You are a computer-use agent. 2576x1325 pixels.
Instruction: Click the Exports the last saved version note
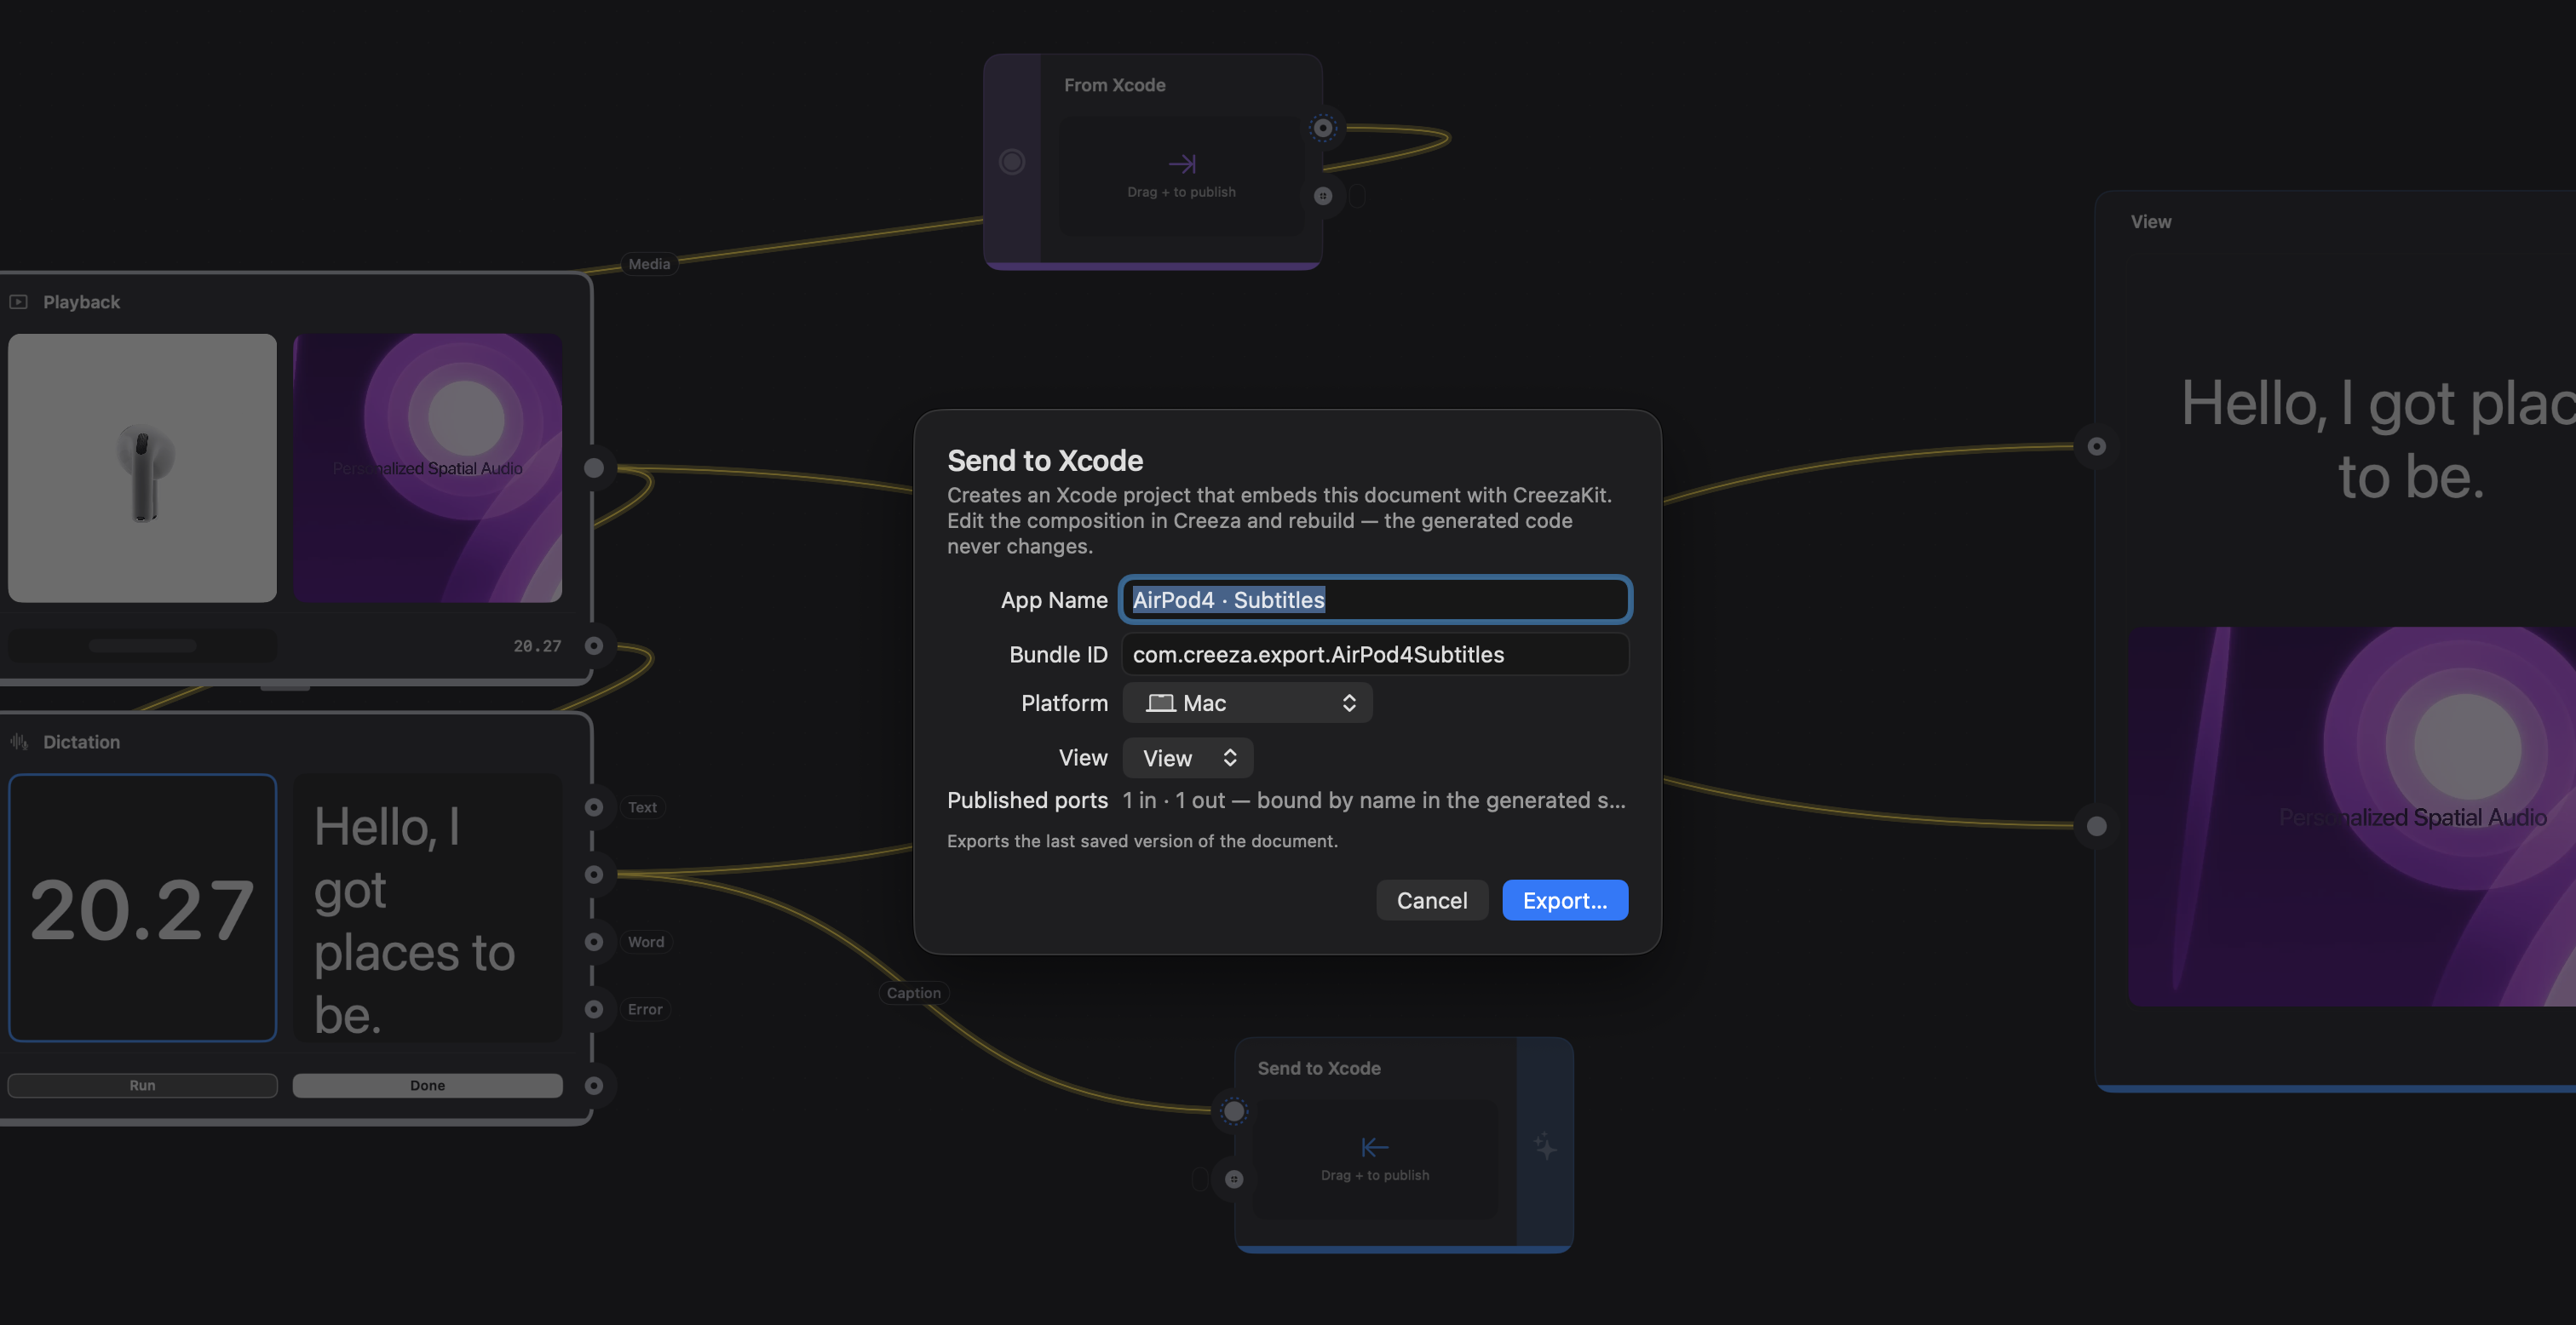1142,841
